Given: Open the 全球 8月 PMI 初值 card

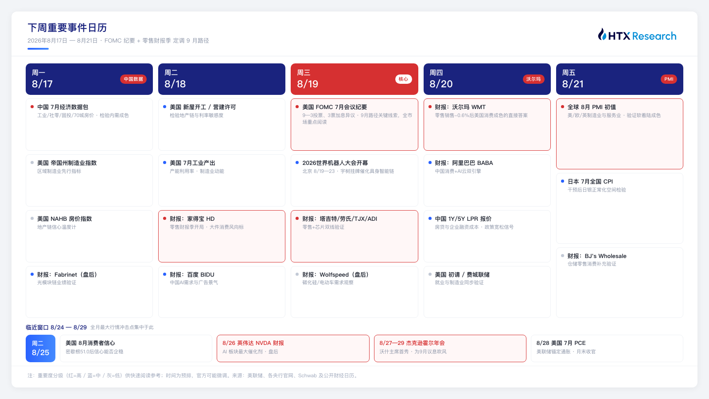Looking at the screenshot, I should tap(619, 134).
